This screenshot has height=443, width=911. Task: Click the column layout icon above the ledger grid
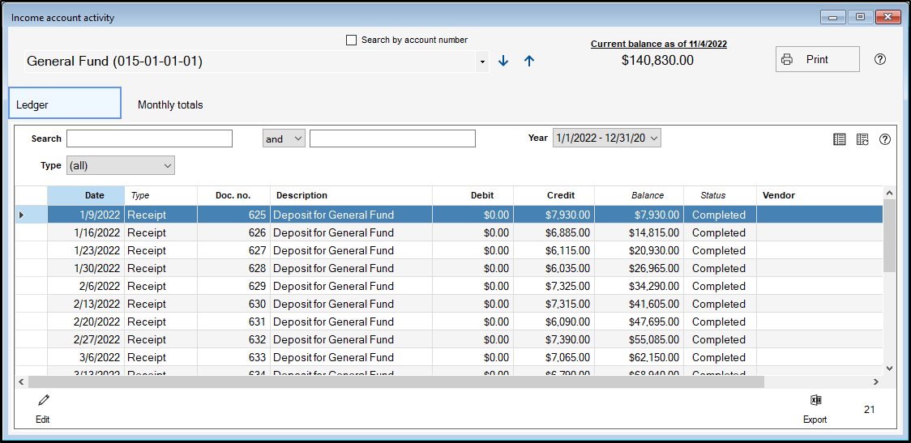(x=840, y=139)
